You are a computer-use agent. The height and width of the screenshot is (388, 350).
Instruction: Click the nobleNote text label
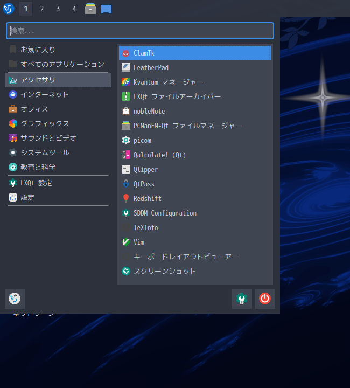pyautogui.click(x=149, y=112)
